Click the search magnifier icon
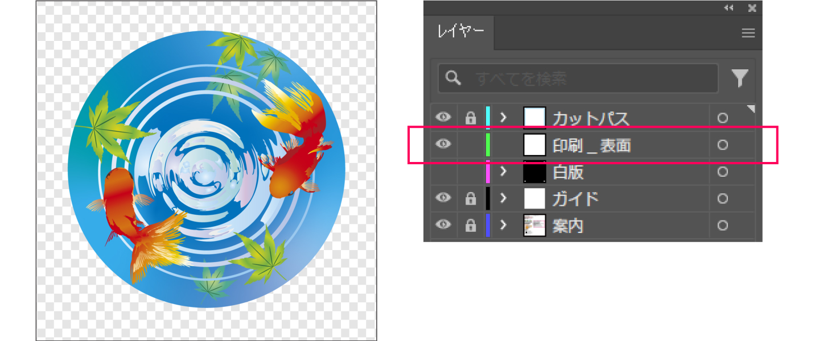 pos(454,78)
